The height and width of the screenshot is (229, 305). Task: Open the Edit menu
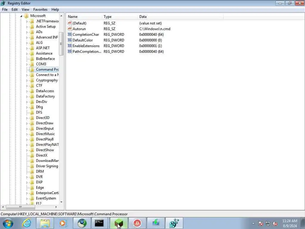[14, 10]
